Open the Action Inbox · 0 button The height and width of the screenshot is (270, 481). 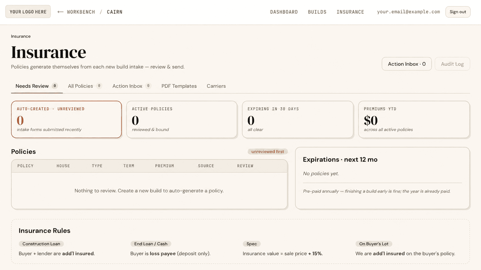point(406,64)
